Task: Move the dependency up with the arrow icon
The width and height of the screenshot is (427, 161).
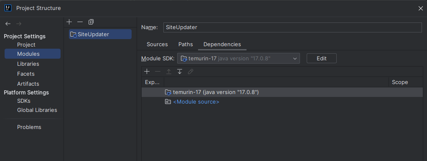Action: tap(168, 72)
